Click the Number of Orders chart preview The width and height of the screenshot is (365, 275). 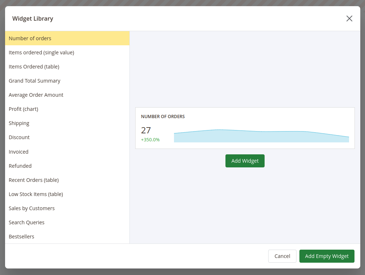261,136
